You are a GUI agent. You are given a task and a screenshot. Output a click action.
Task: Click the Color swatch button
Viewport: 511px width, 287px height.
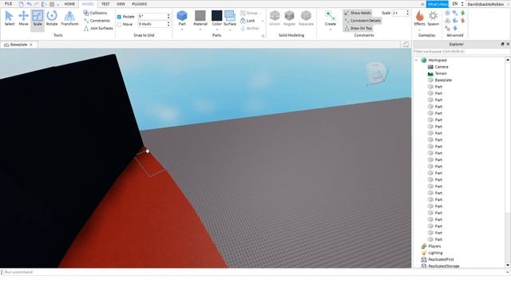click(216, 16)
